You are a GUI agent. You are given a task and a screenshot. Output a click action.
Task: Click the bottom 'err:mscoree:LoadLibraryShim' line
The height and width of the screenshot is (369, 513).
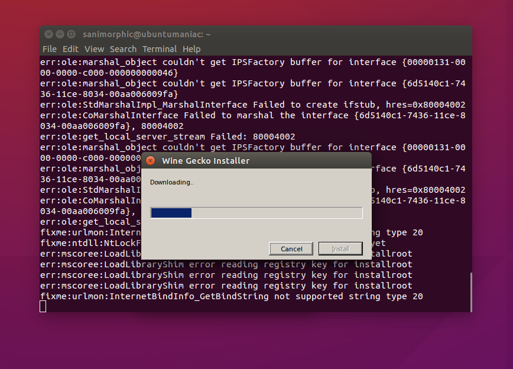coord(226,286)
